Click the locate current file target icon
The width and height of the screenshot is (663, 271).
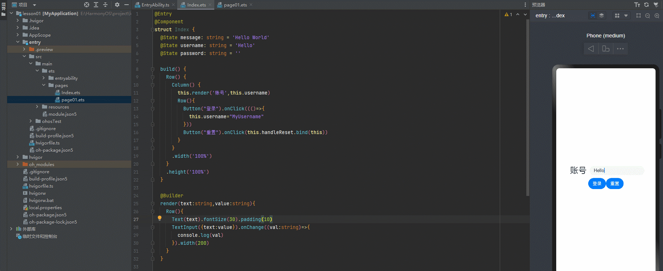point(87,5)
